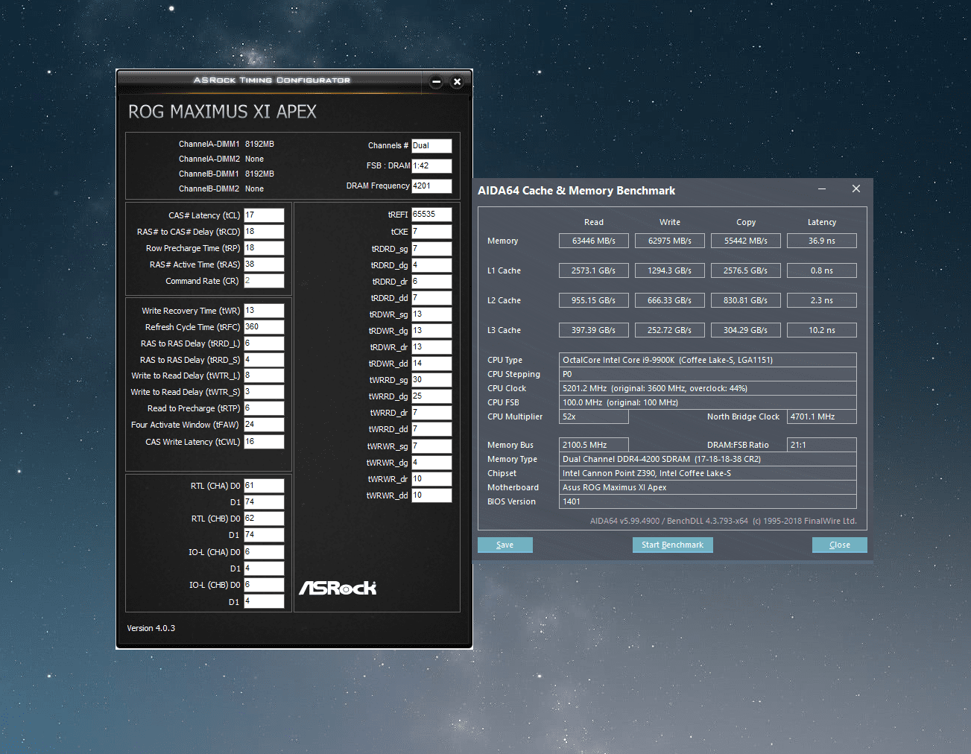Click the tWTR_L value field
971x754 pixels.
[x=264, y=376]
